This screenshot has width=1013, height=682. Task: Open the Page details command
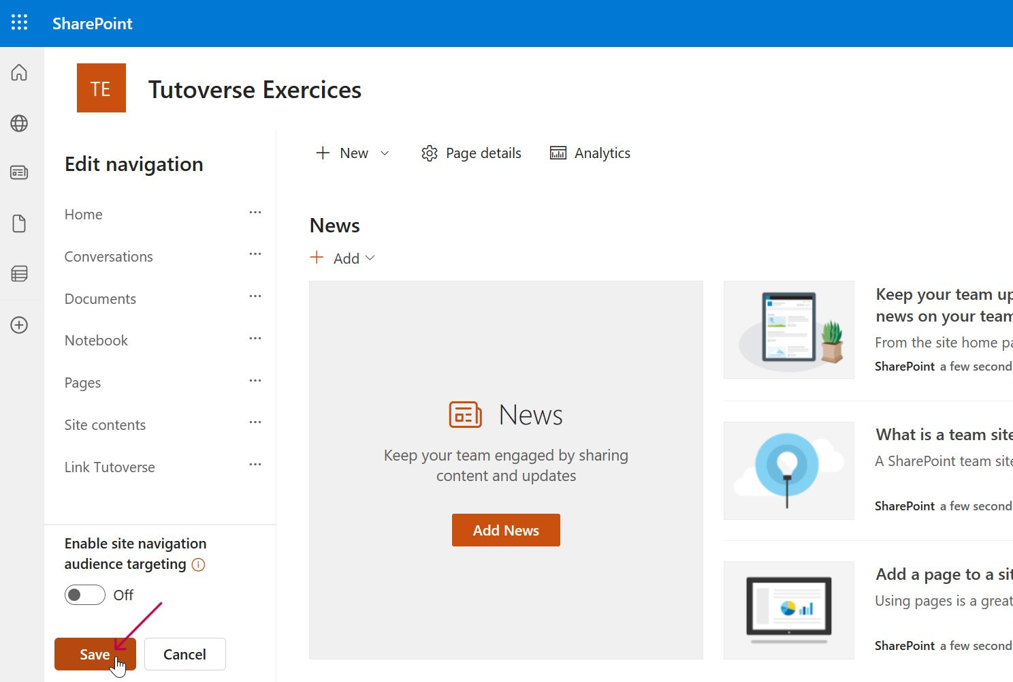[471, 153]
